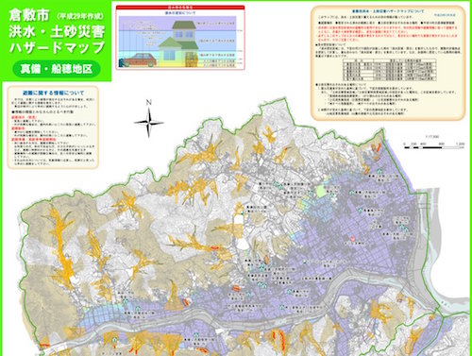The width and height of the screenshot is (472, 356).
Task: Click the compass rose north star
Action: (x=149, y=123)
